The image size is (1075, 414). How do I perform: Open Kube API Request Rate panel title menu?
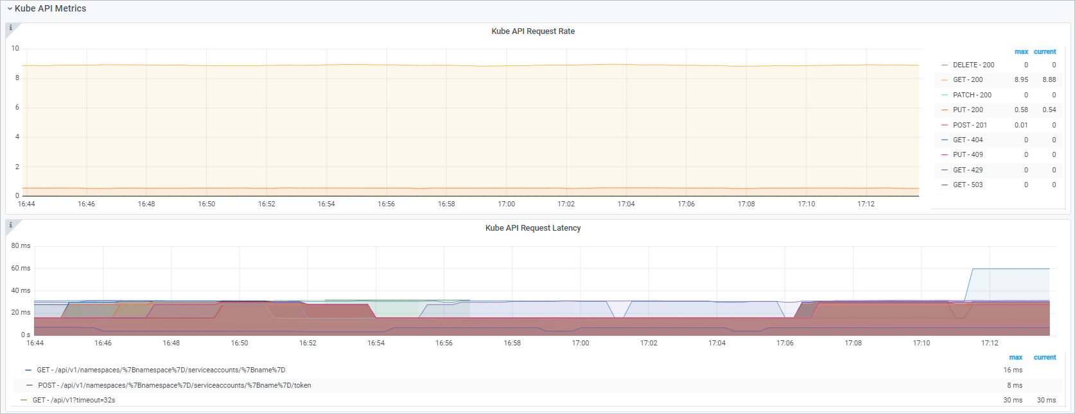[x=533, y=31]
